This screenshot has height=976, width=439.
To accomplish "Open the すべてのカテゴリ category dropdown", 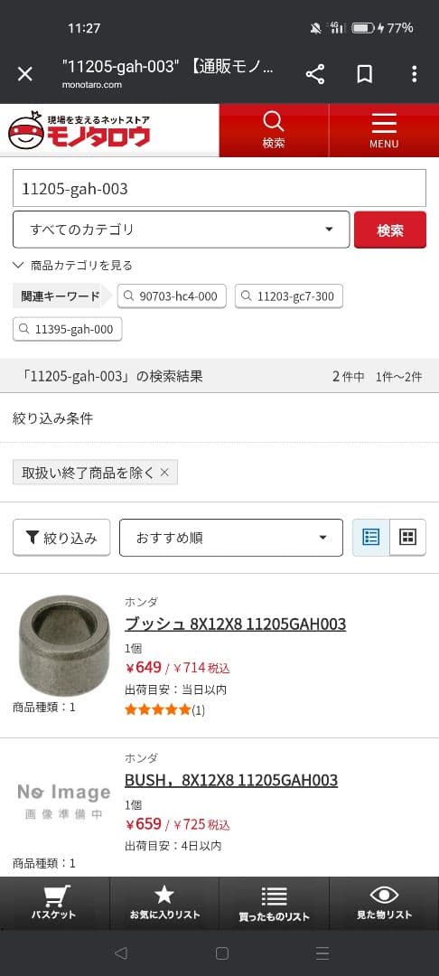I will [181, 230].
